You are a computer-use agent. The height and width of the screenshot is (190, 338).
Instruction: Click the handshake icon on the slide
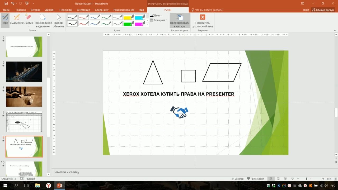pyautogui.click(x=179, y=112)
